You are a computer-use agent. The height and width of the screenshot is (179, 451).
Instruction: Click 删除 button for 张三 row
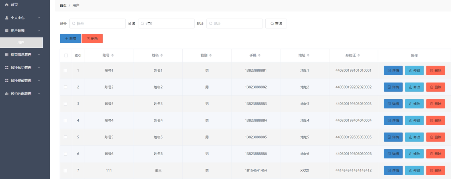(x=436, y=170)
